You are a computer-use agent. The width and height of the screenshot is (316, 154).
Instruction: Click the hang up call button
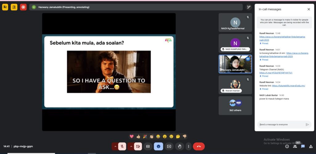pyautogui.click(x=199, y=146)
